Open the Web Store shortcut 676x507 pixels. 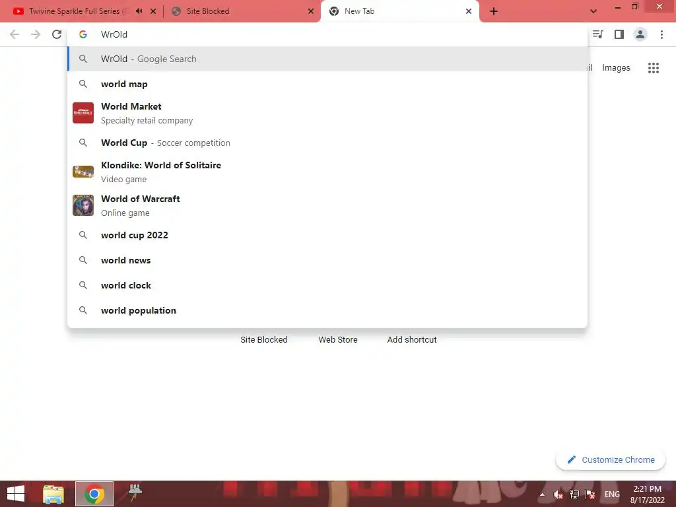pyautogui.click(x=338, y=340)
